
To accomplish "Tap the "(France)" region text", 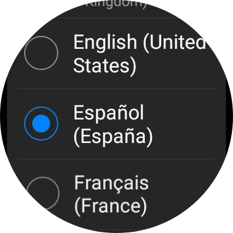I will (x=111, y=206).
